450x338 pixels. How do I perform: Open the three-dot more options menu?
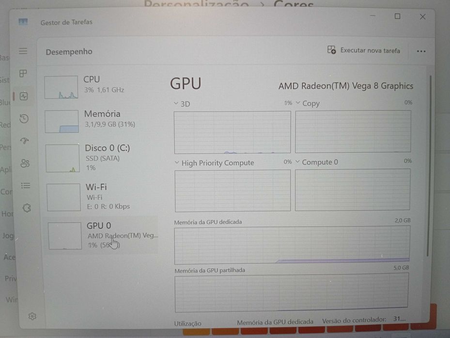coord(421,51)
